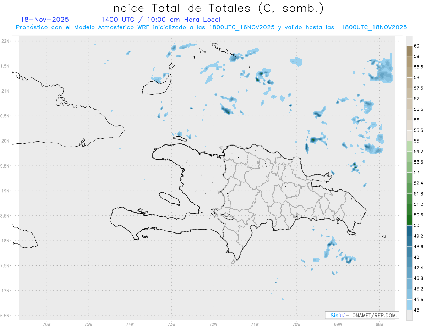Click the colorbar value '47.4'
Screen dimensions: 426x329
pyautogui.click(x=419, y=268)
